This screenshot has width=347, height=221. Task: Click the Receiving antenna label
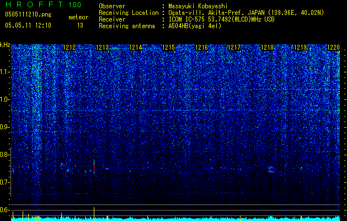point(127,26)
